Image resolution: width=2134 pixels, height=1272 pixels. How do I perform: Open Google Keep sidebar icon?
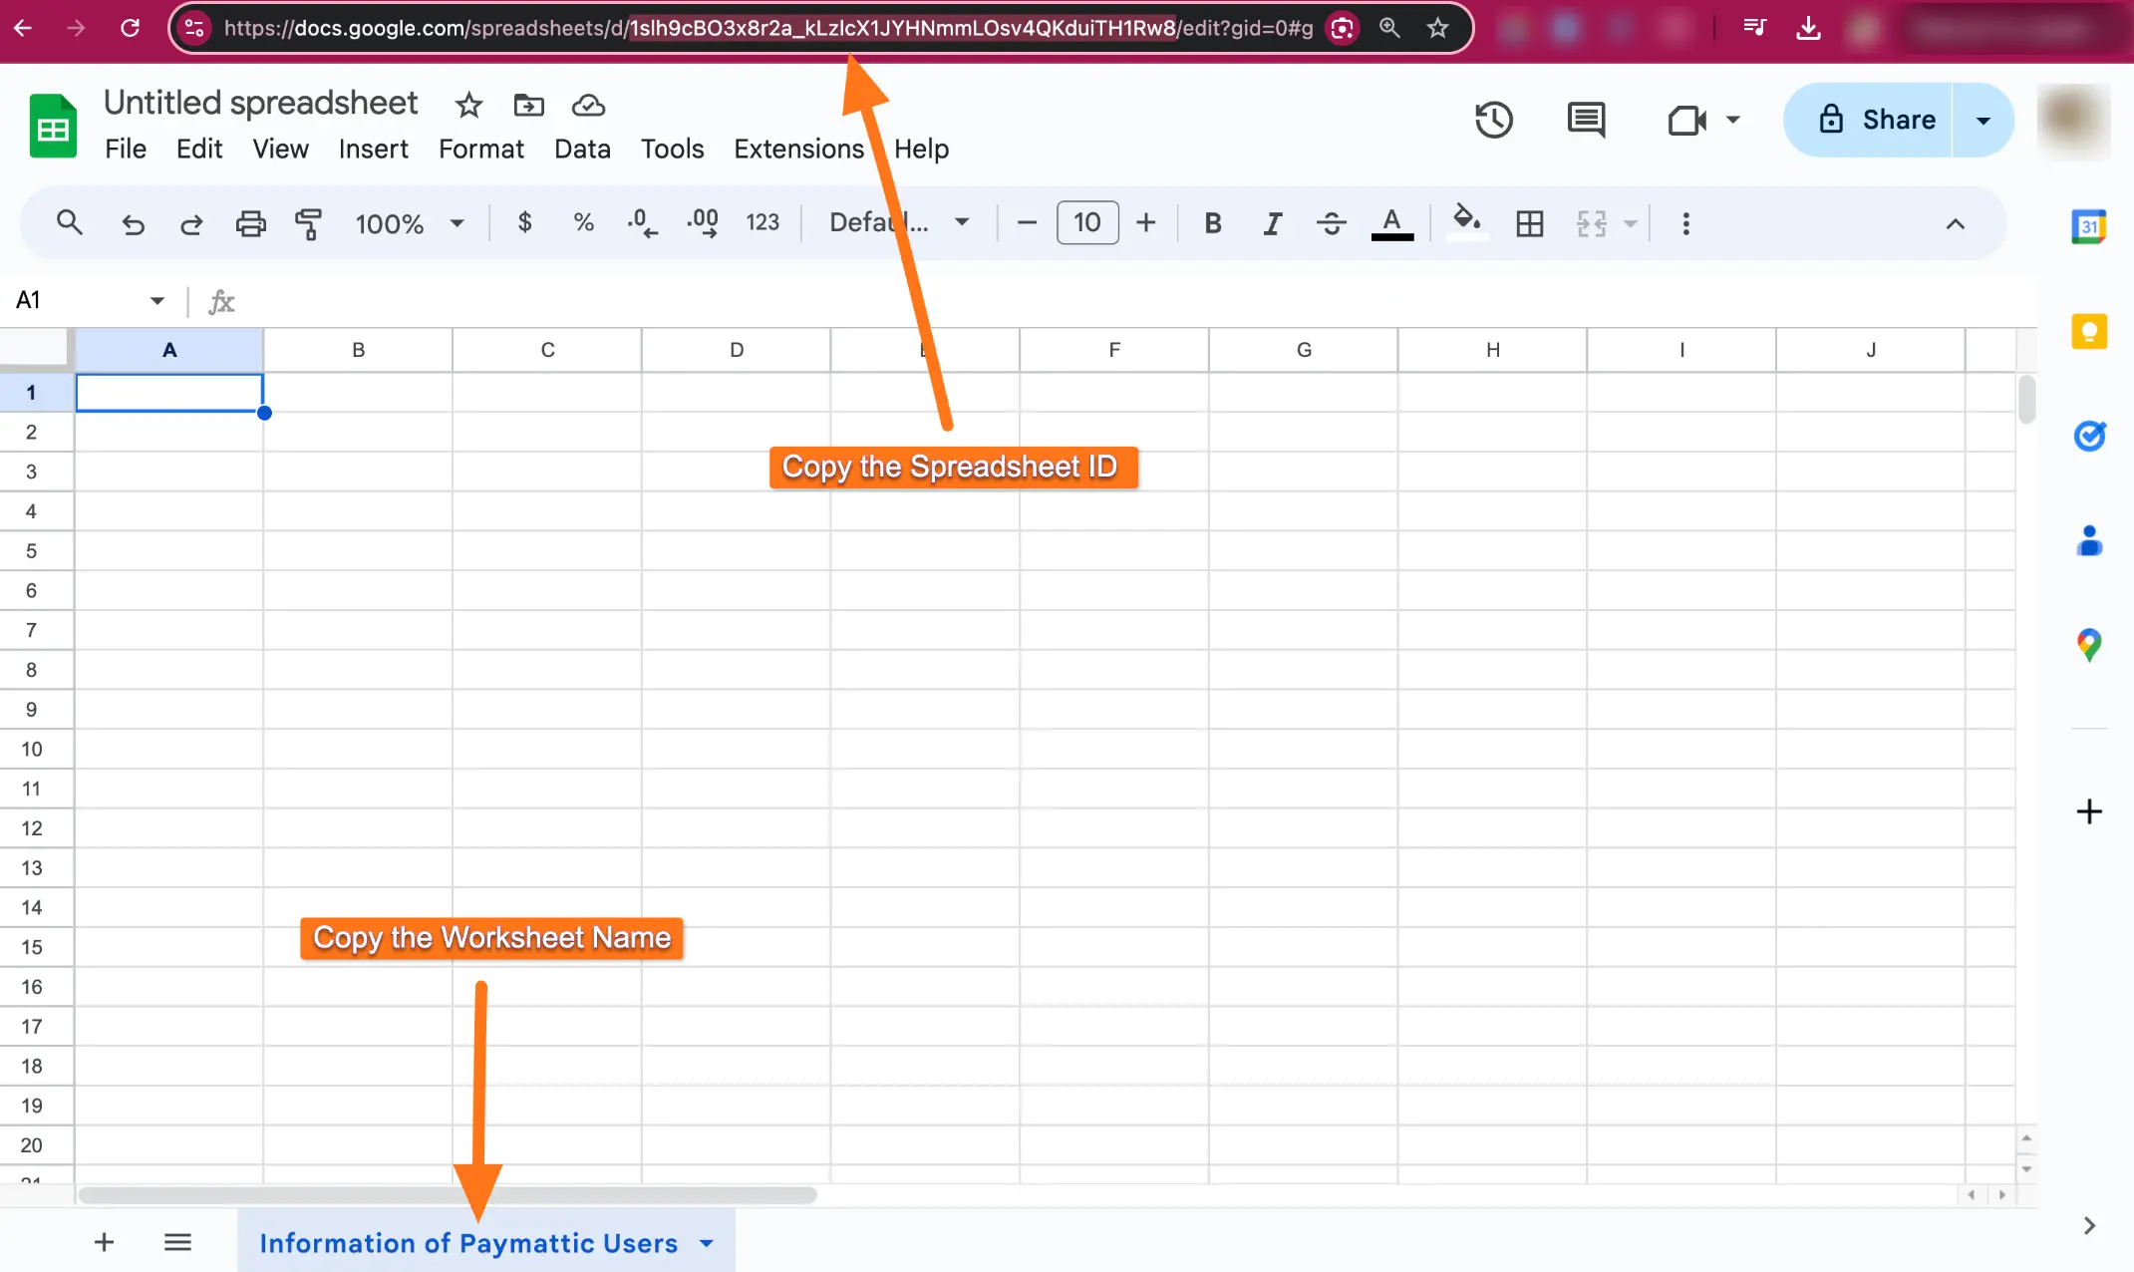pos(2088,332)
